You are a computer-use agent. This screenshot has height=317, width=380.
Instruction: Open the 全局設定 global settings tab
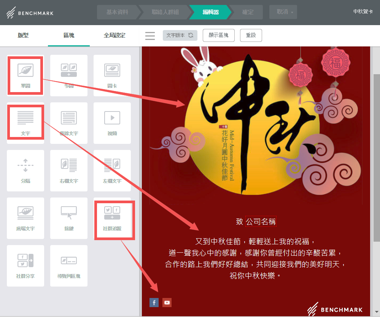click(x=114, y=35)
